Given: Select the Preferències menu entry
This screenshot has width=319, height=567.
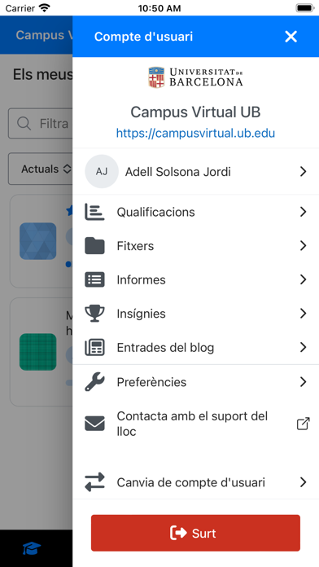Looking at the screenshot, I should [x=196, y=382].
